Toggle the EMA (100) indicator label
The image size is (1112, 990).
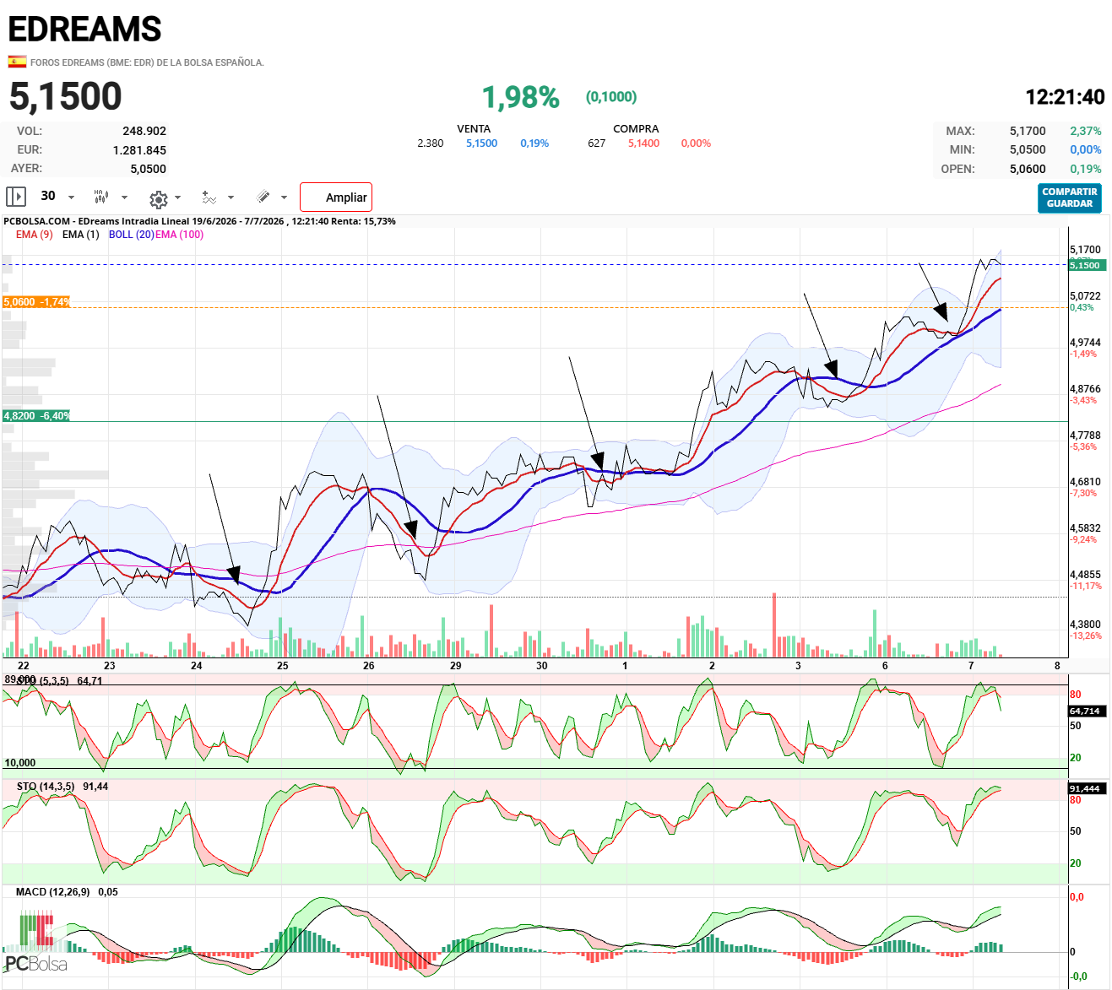[179, 235]
